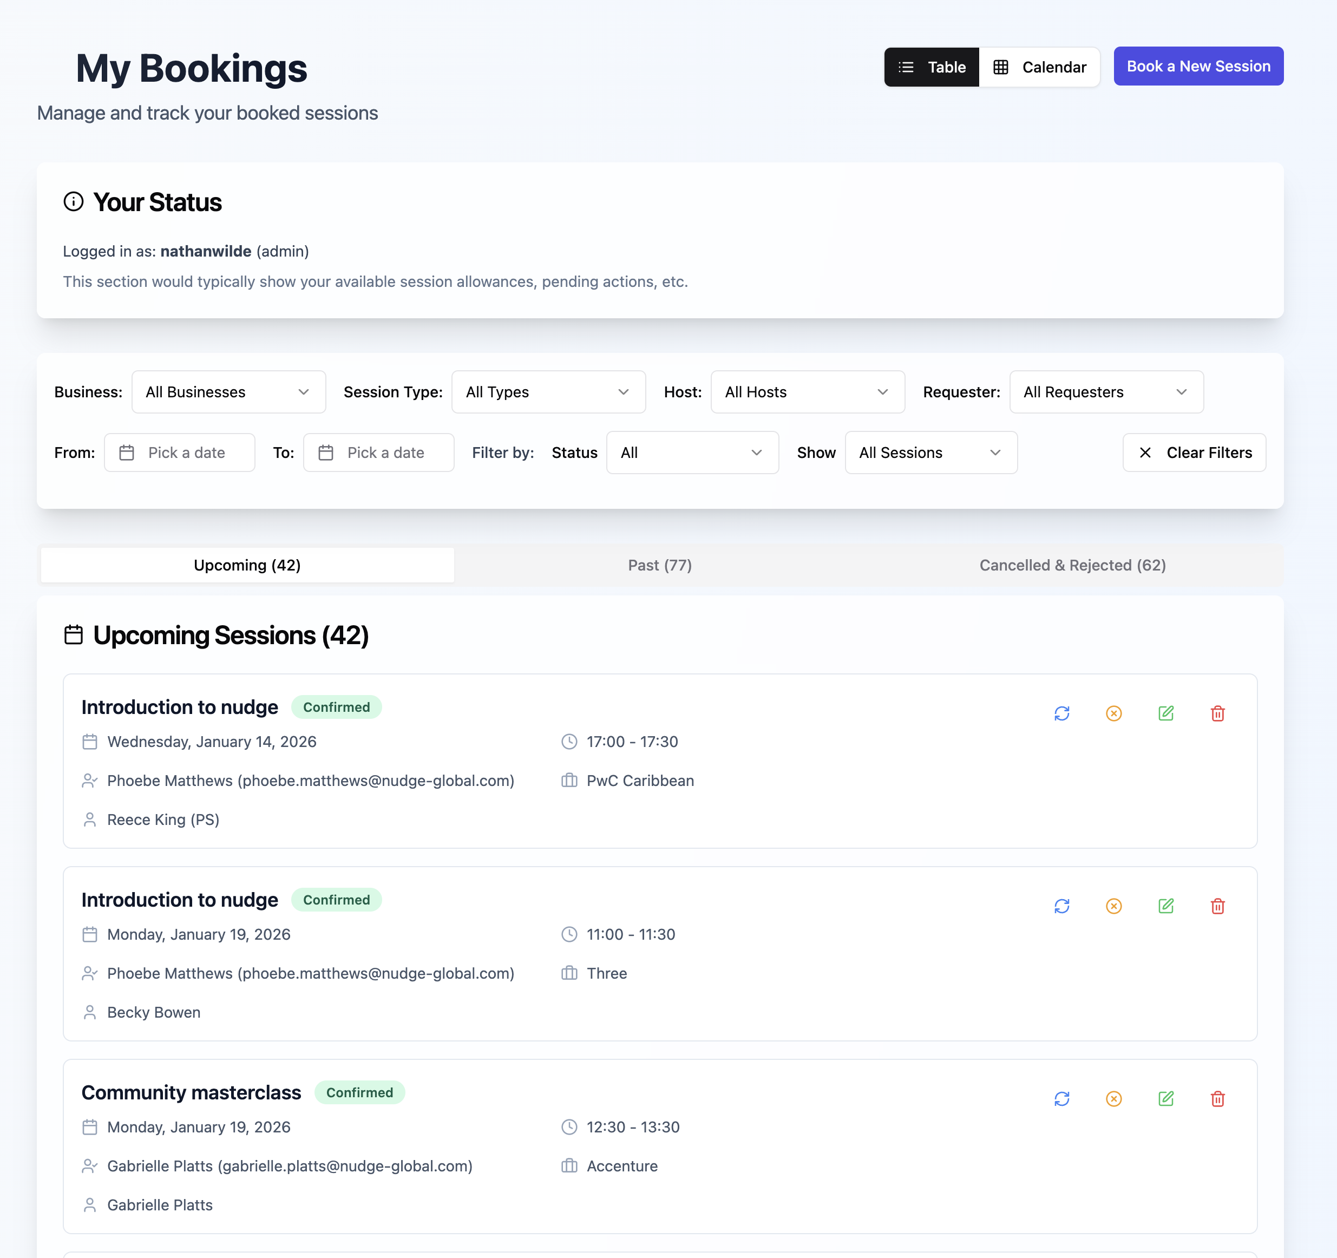The image size is (1337, 1258).
Task: Switch to Table view
Action: coord(932,67)
